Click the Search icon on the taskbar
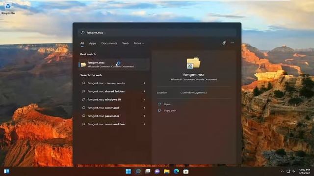The width and height of the screenshot is (314, 176). pos(138,171)
